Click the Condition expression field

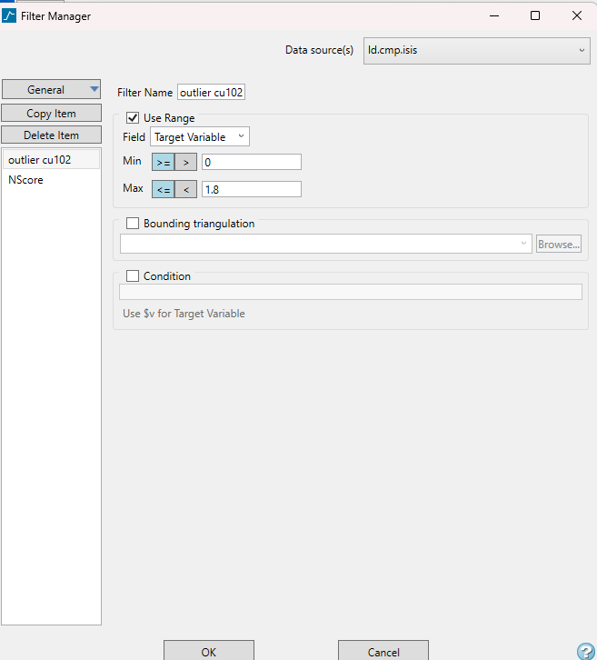point(351,292)
